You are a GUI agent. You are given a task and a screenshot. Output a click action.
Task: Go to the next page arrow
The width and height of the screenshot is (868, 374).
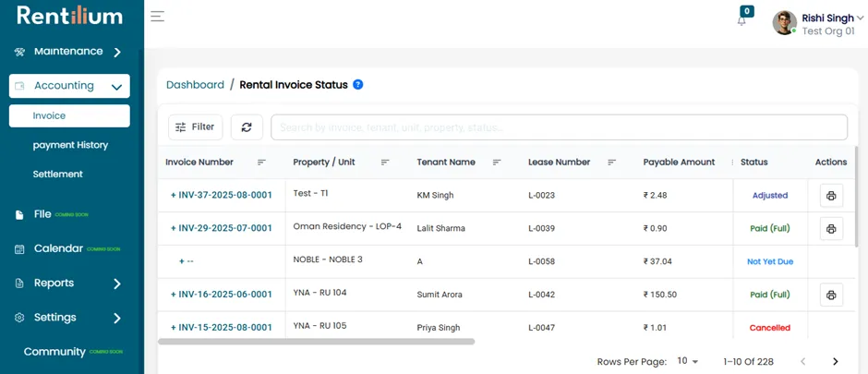pos(836,361)
